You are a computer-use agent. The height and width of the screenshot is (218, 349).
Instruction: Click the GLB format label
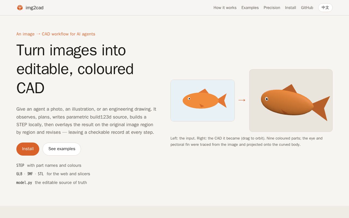(19, 174)
